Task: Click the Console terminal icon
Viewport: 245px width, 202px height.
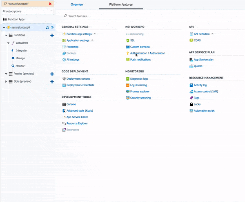Action: (x=64, y=104)
